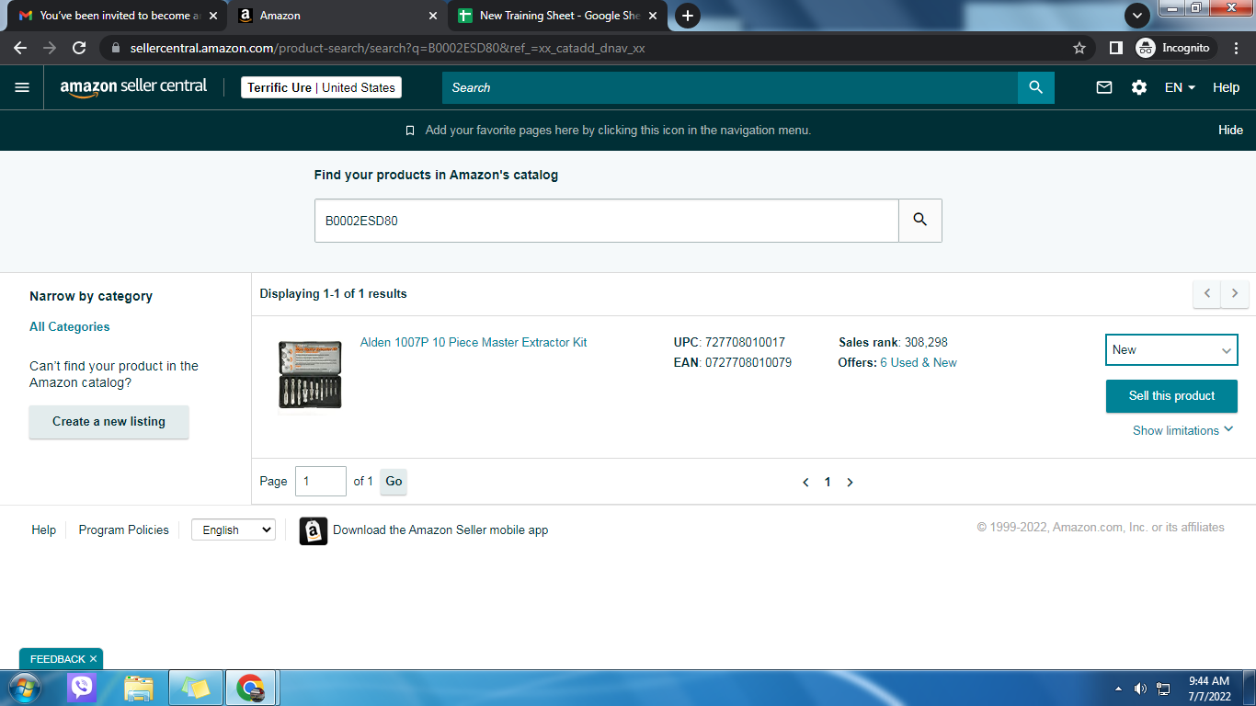The image size is (1256, 706).
Task: Open the English footer language selector
Action: click(234, 530)
